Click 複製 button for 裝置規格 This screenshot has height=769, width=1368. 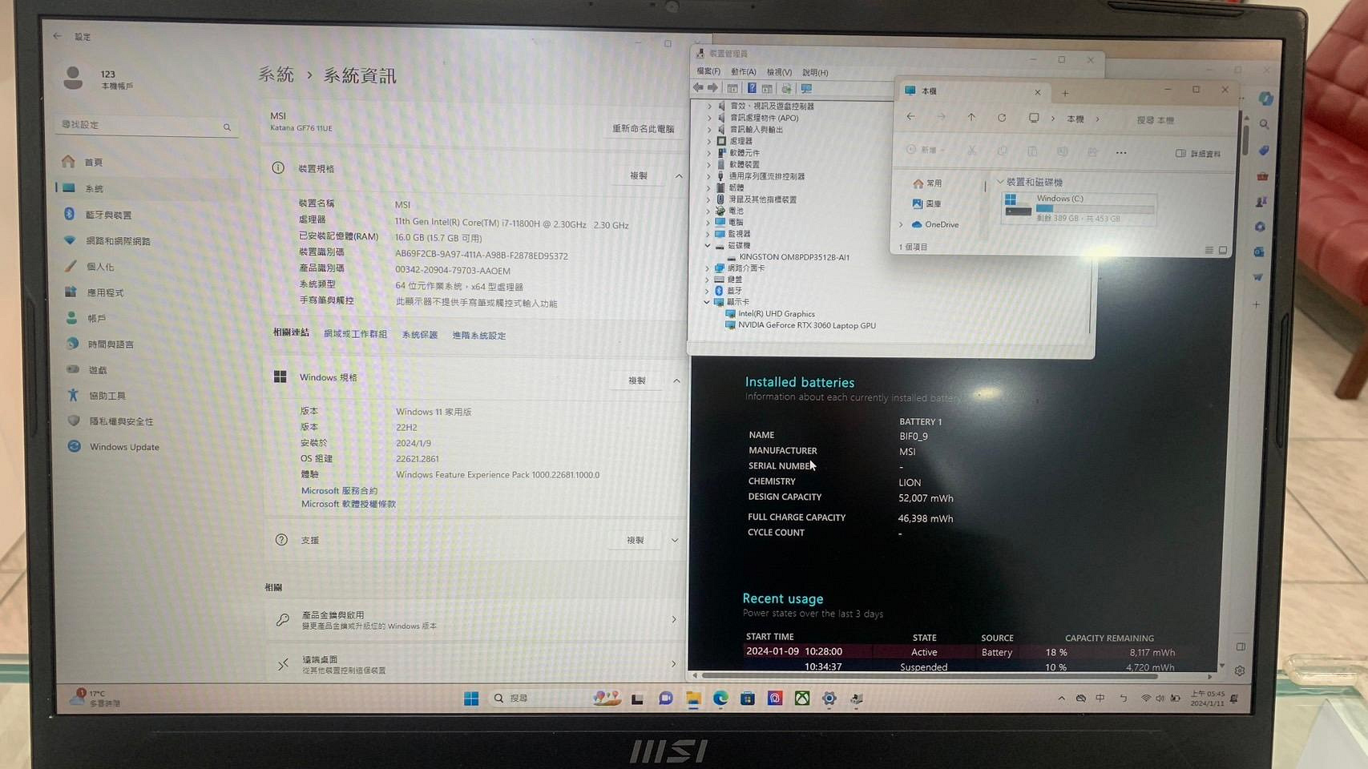coord(639,175)
